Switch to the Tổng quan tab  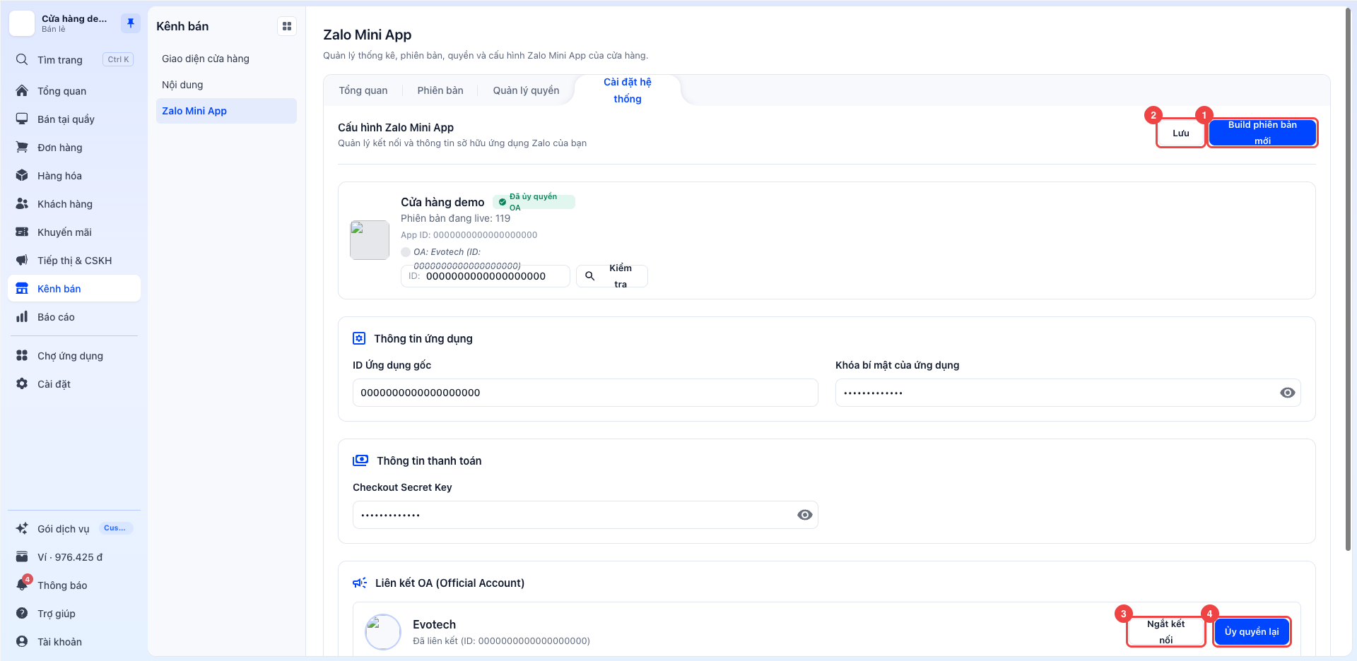[x=363, y=90]
